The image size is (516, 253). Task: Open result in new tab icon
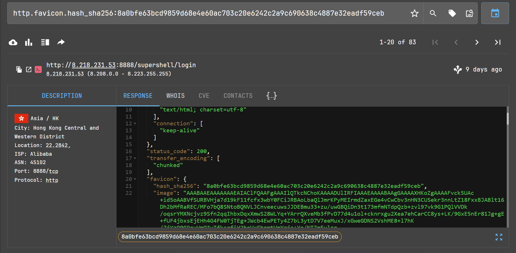point(28,70)
